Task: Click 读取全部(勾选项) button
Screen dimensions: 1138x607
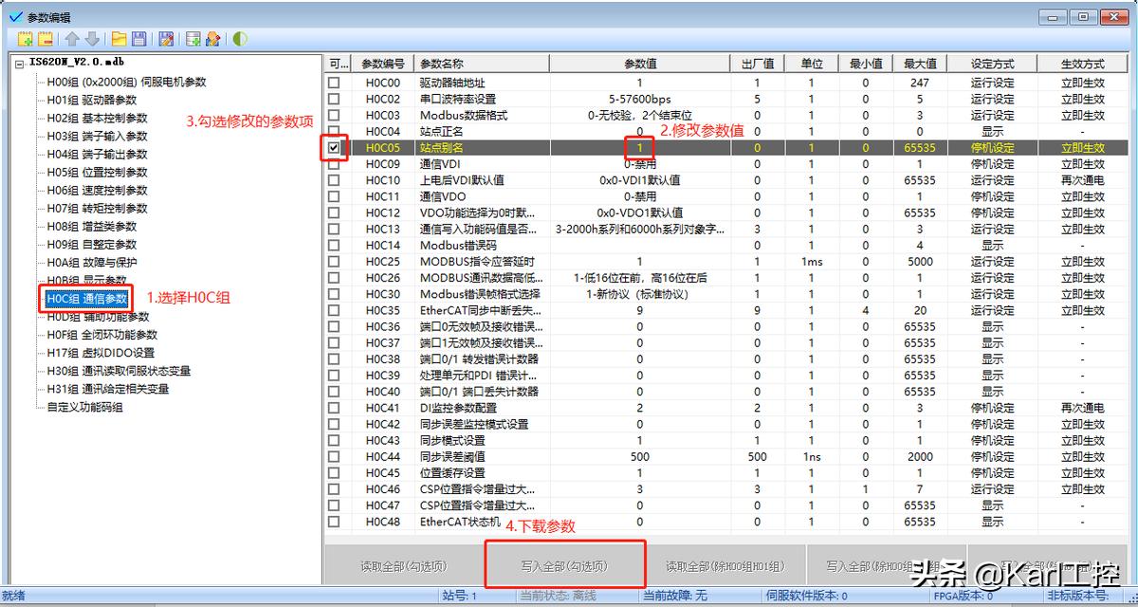Action: point(403,566)
